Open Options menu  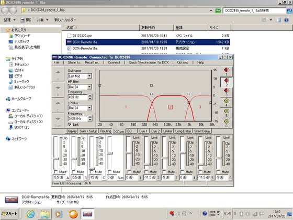183,62
